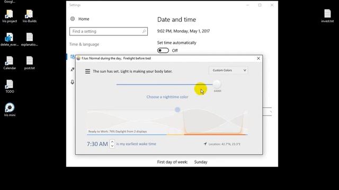The image size is (339, 190).
Task: Close the f.lux window
Action: 258,59
